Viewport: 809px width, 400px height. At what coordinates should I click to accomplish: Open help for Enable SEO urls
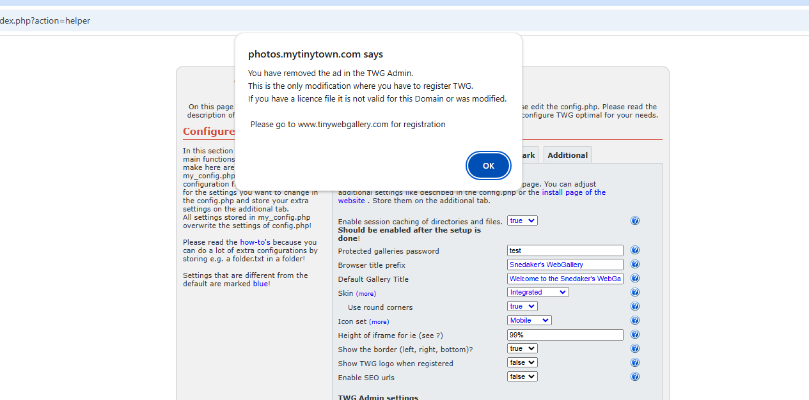pyautogui.click(x=635, y=377)
